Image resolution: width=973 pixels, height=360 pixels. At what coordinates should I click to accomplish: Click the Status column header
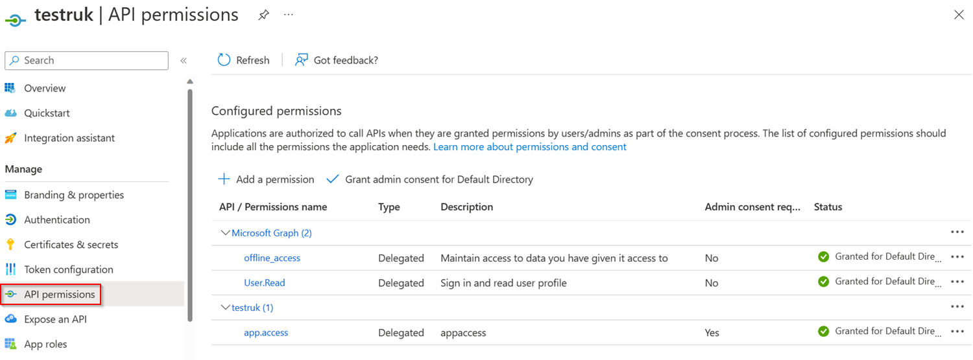(x=828, y=207)
